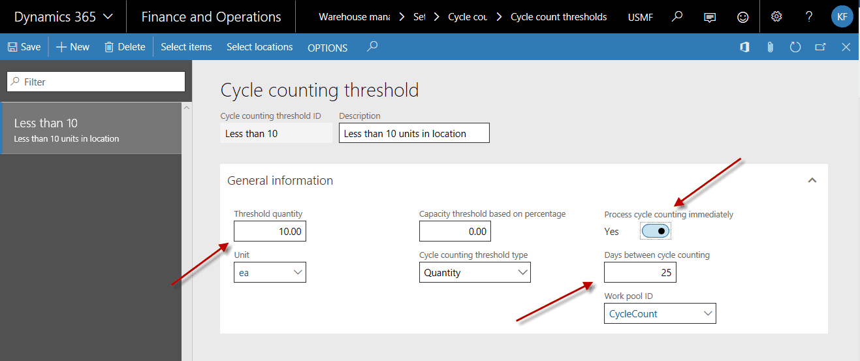Click the smiley feedback icon
Screen dimensions: 860x361
(742, 18)
